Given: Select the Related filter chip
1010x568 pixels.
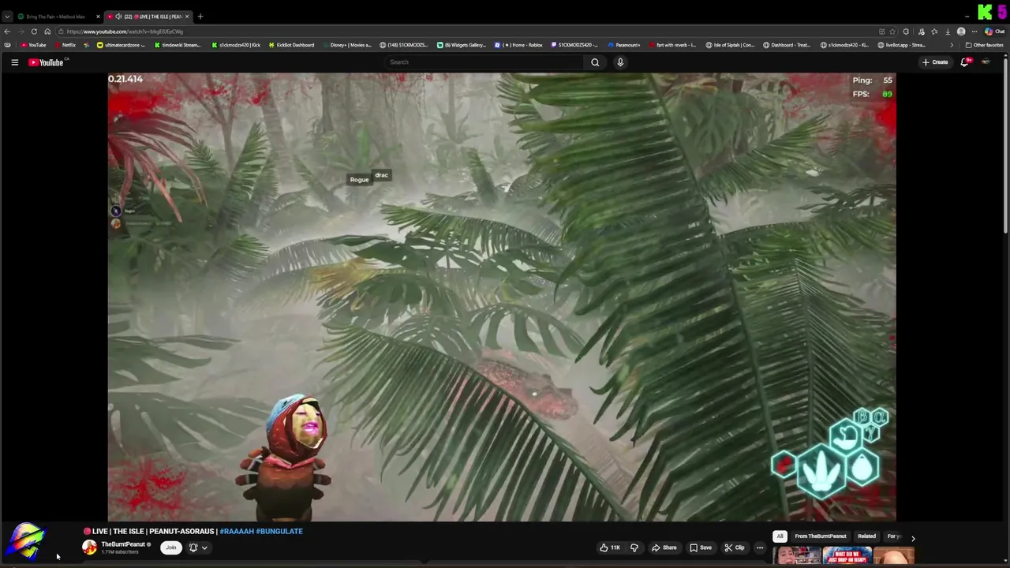Looking at the screenshot, I should [x=866, y=536].
